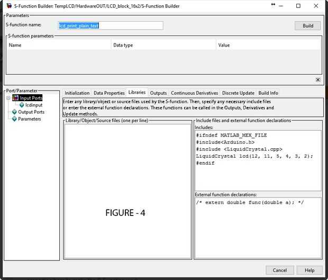
Task: Select the Libraries tab
Action: click(x=137, y=92)
